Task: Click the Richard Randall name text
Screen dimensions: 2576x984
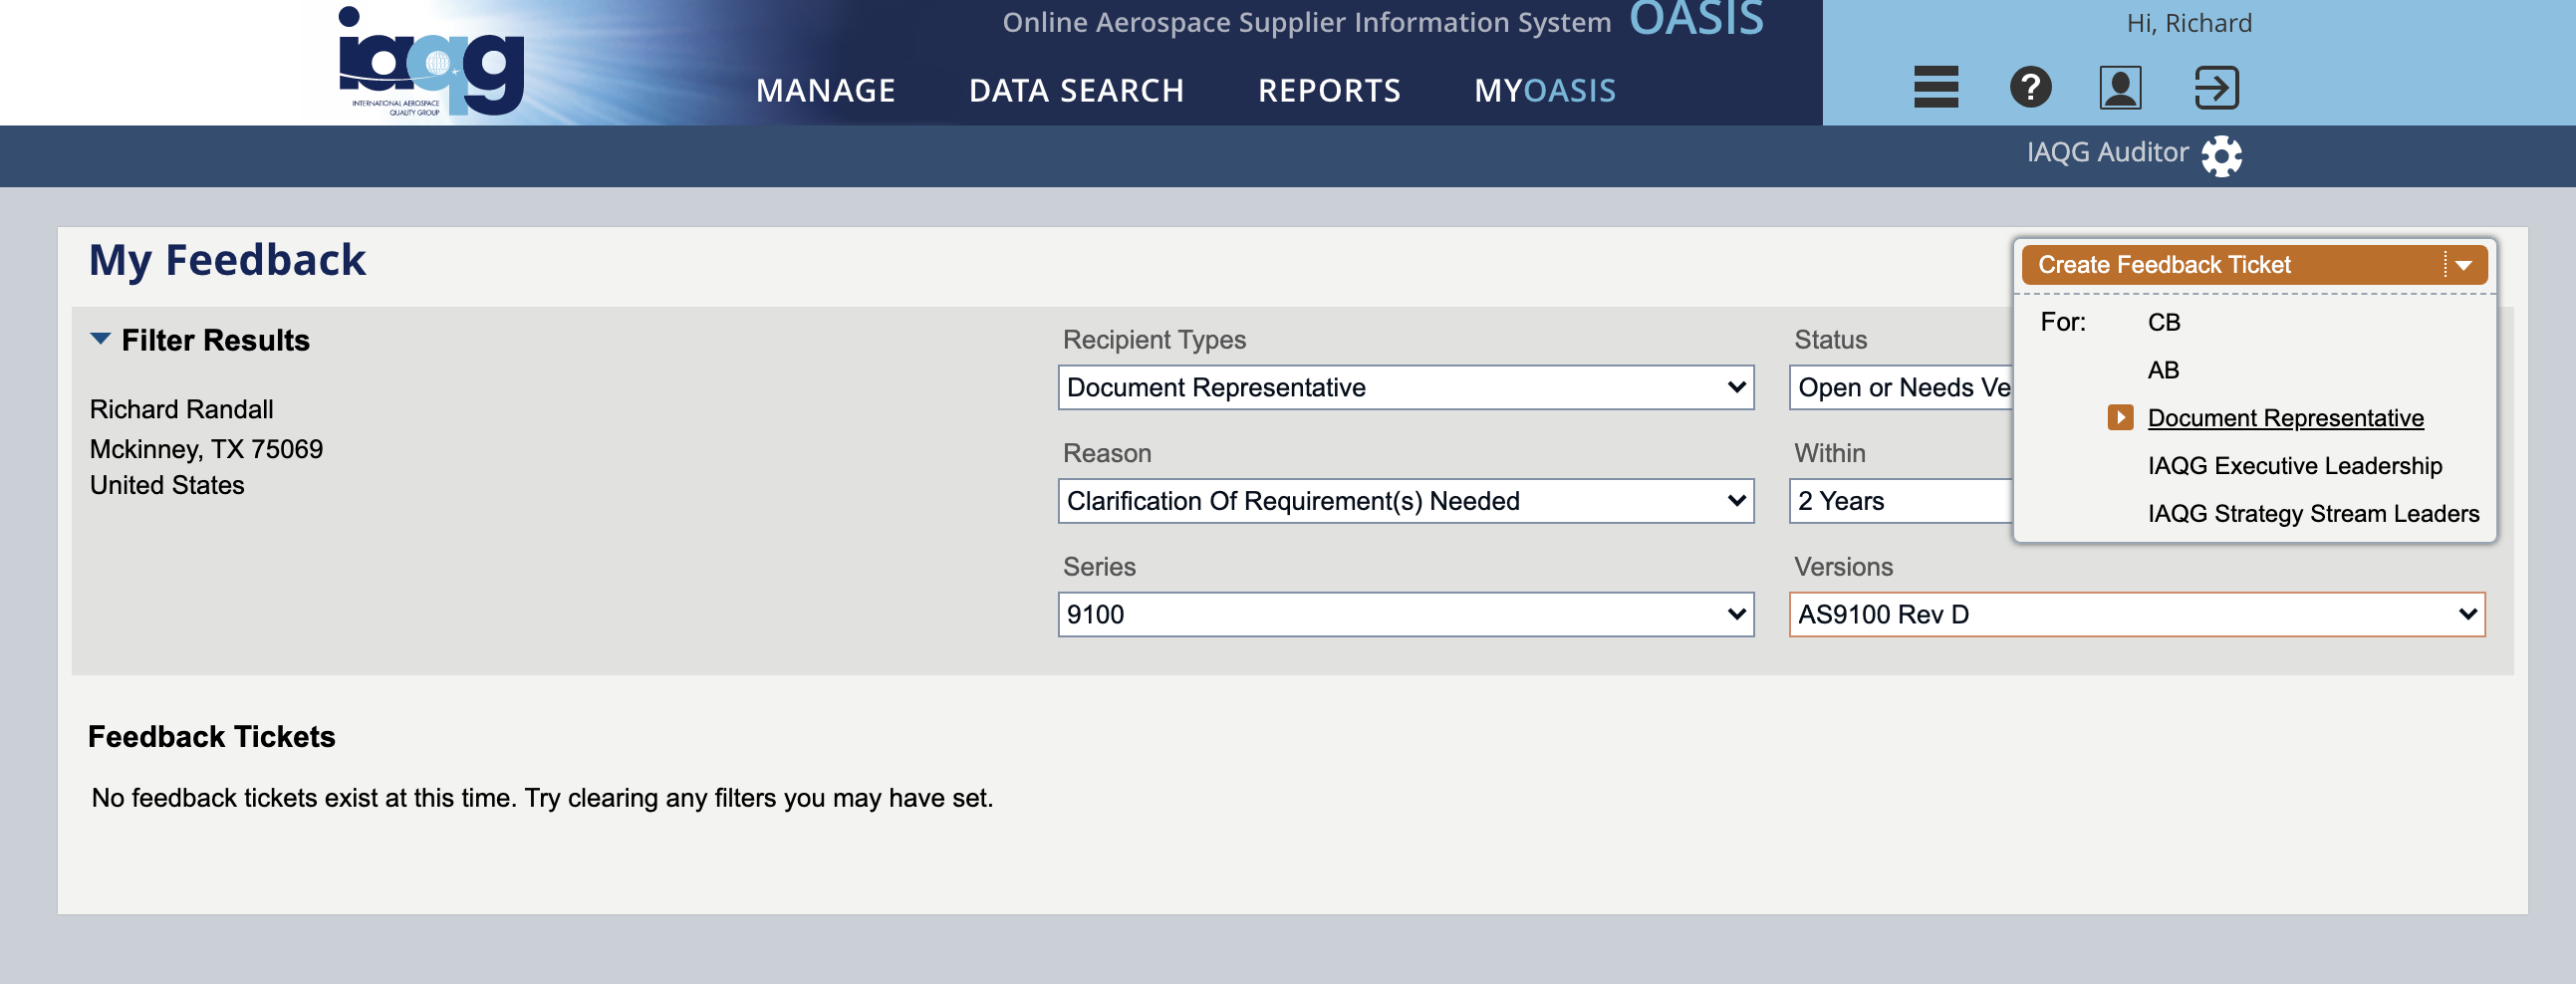Action: [181, 409]
